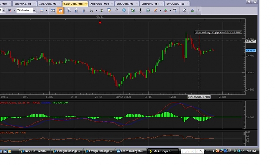The height and width of the screenshot is (165, 275).
Task: Expand the data source icon dropdown arrow
Action: 15,11
